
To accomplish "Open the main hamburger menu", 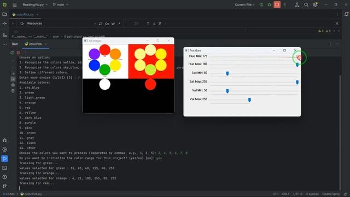I will point(15,4).
